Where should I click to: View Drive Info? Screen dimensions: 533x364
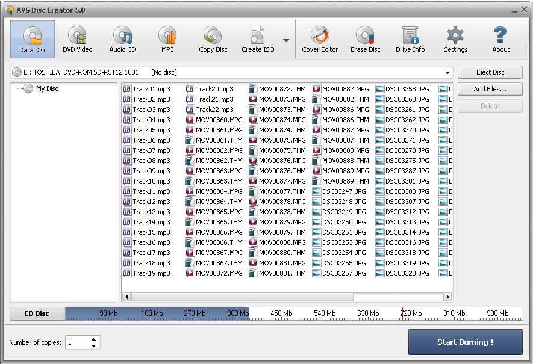pos(410,38)
